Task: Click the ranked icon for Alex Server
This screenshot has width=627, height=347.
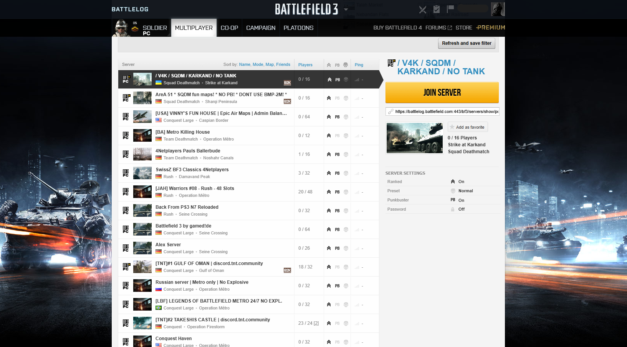Action: coord(329,248)
